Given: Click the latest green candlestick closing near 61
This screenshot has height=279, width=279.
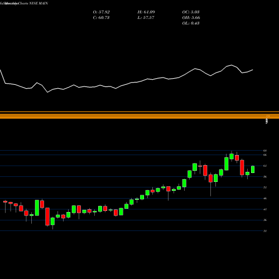Looking at the screenshot, I should (x=253, y=169).
